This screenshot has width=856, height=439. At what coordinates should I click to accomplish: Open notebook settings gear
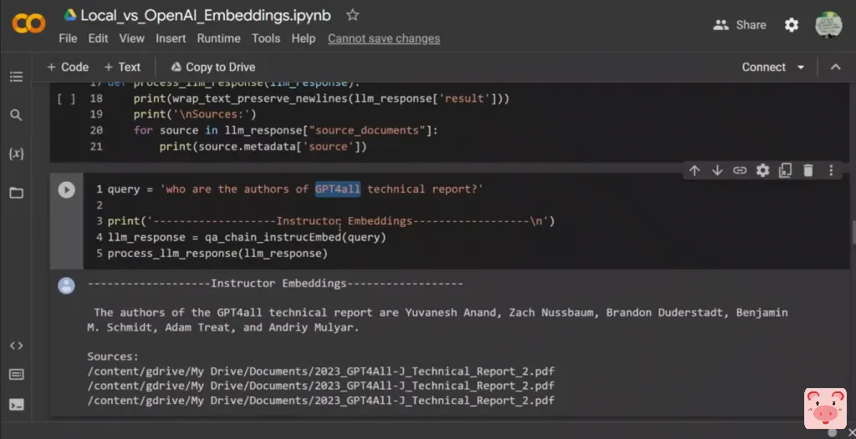tap(792, 25)
